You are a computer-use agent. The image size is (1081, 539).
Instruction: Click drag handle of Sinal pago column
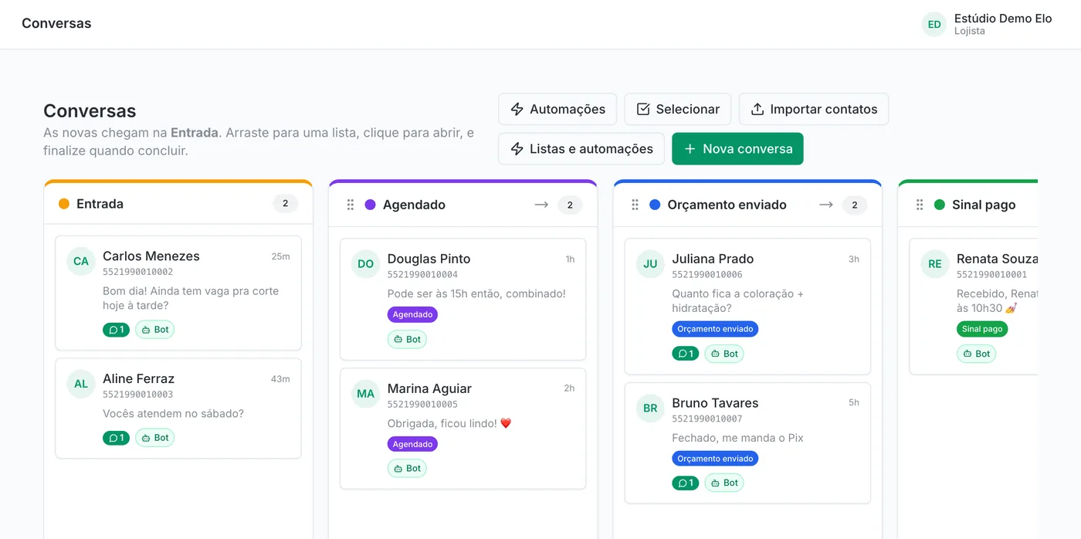tap(920, 205)
